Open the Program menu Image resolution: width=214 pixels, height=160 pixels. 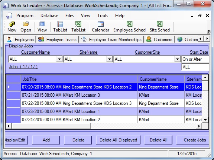coord(25,16)
